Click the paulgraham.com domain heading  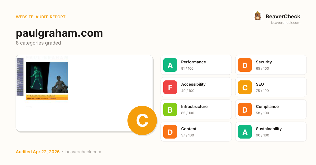point(59,33)
